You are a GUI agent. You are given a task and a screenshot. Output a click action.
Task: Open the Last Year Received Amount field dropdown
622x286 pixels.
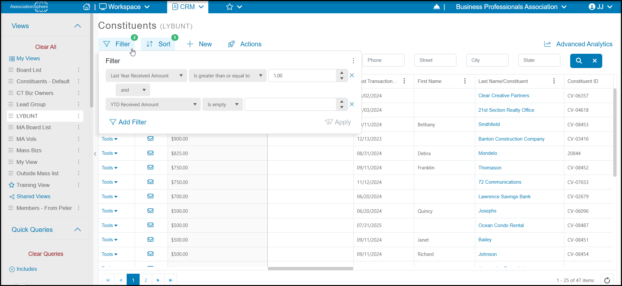146,75
